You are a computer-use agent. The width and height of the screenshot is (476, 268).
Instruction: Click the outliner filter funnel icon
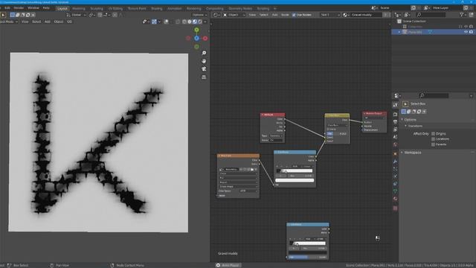click(x=461, y=15)
